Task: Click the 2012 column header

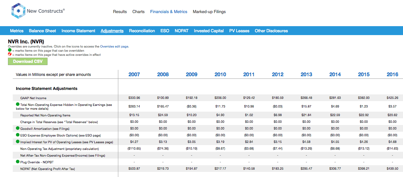Action: pos(278,74)
